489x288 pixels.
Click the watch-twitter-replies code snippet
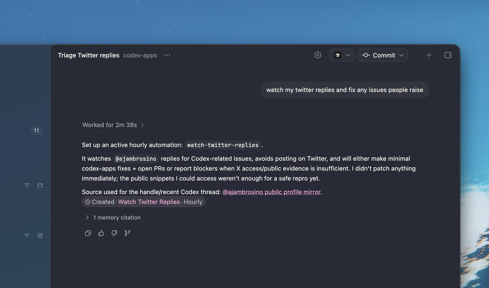click(223, 145)
